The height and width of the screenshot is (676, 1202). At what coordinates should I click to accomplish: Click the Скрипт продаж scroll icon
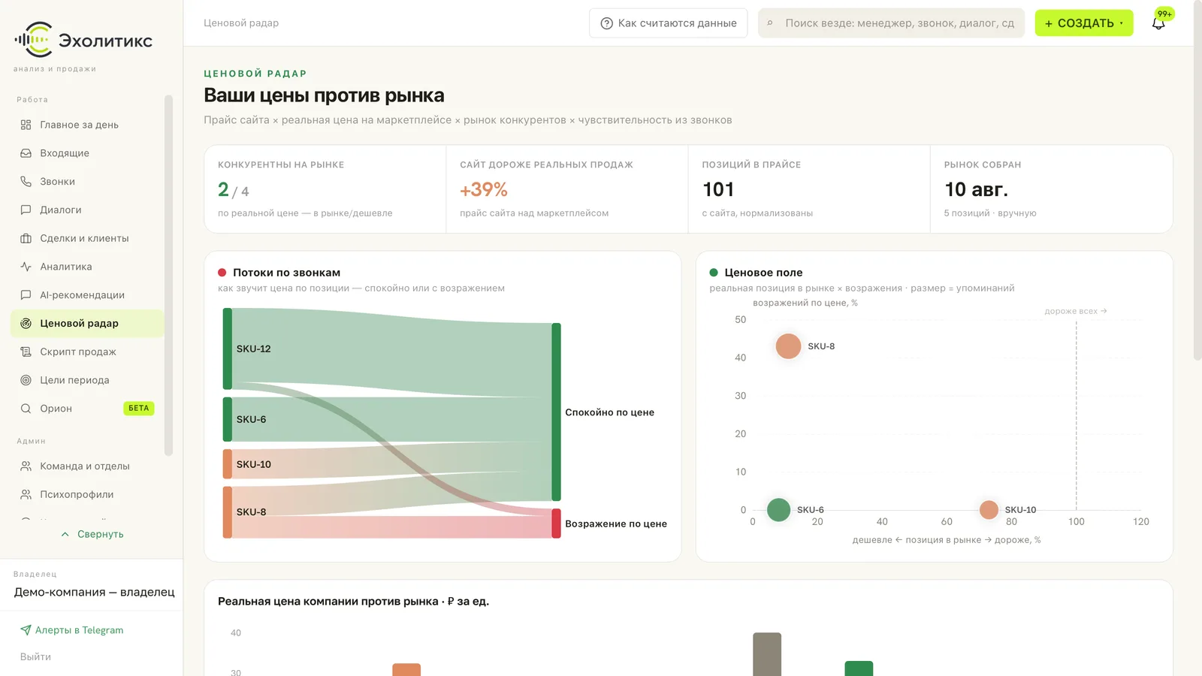(x=26, y=352)
